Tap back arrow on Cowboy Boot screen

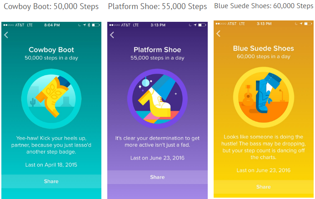6,35
